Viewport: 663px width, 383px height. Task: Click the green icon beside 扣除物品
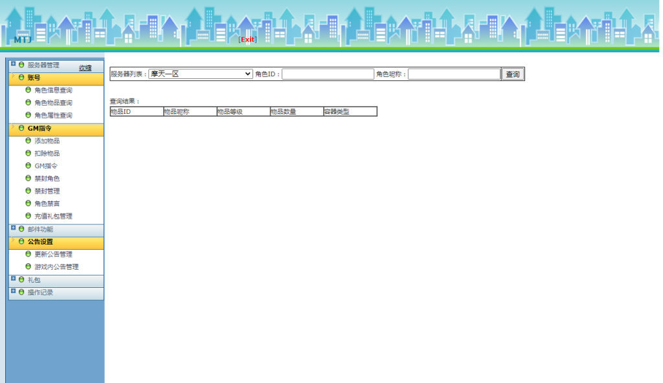click(x=28, y=153)
